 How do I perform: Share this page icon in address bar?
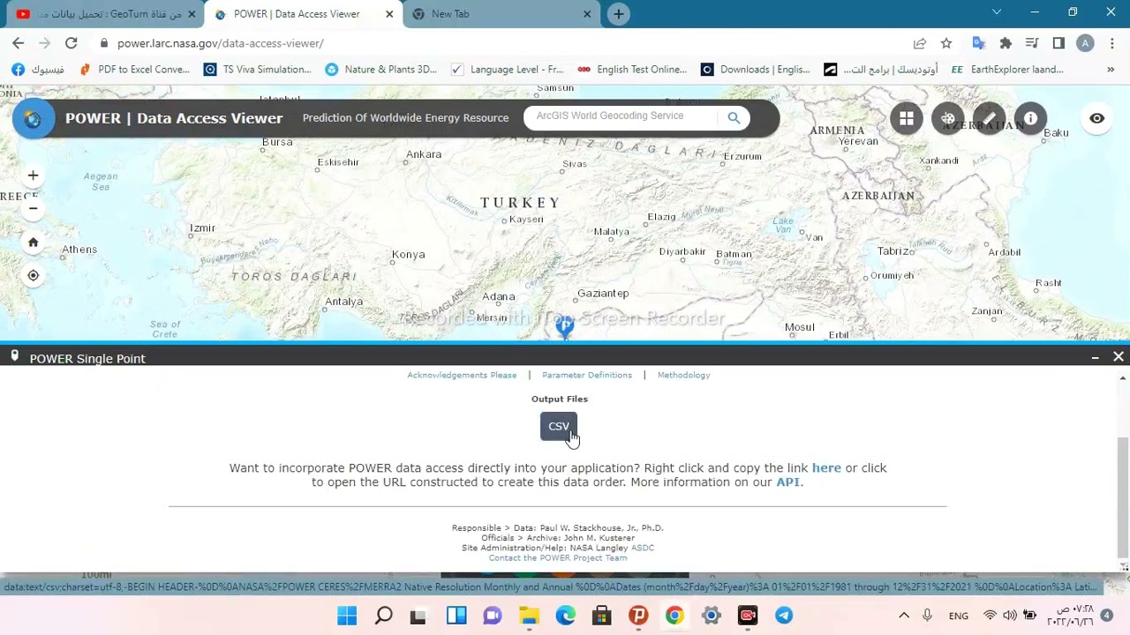[920, 43]
